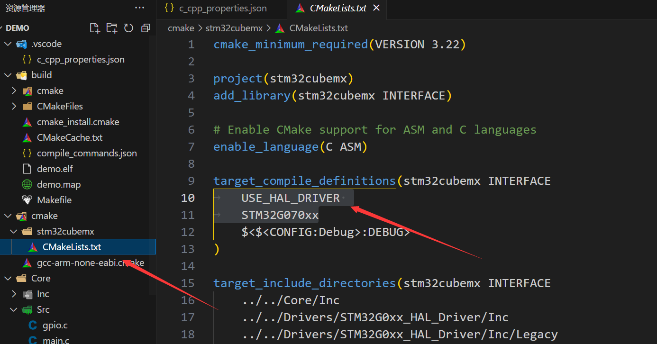
Task: Open gcc-arm-none-eabi.cmake file
Action: point(90,263)
